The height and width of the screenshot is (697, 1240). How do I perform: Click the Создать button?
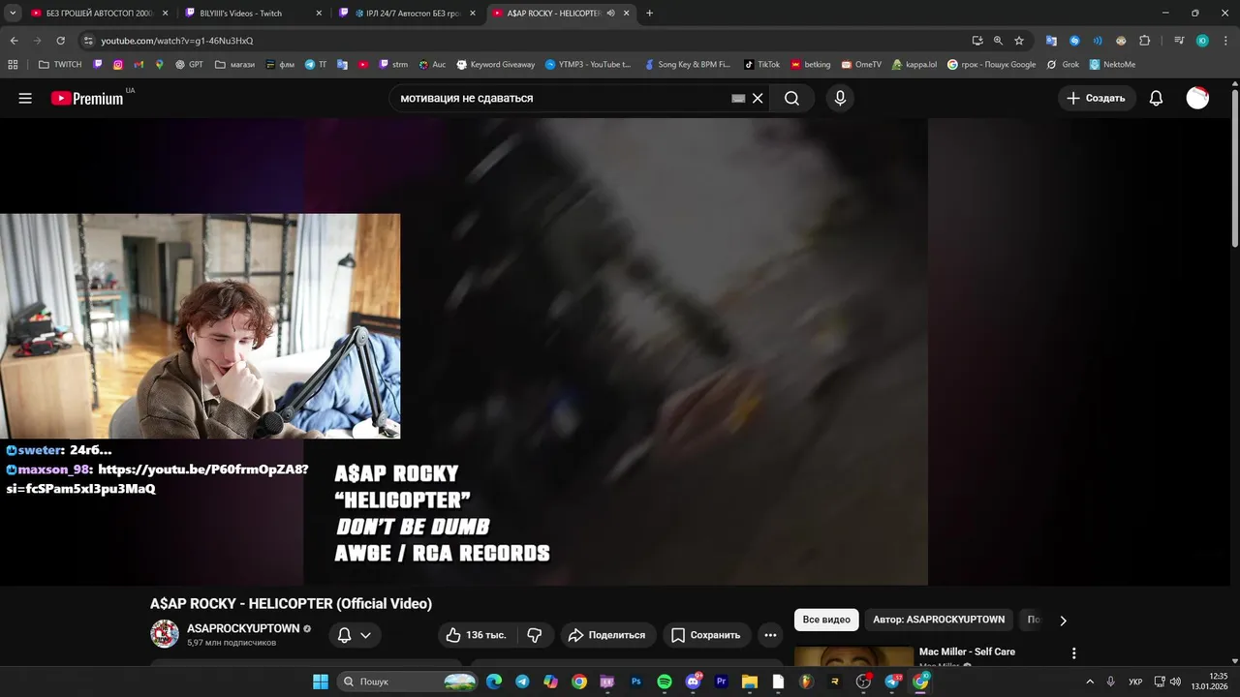[x=1097, y=98]
